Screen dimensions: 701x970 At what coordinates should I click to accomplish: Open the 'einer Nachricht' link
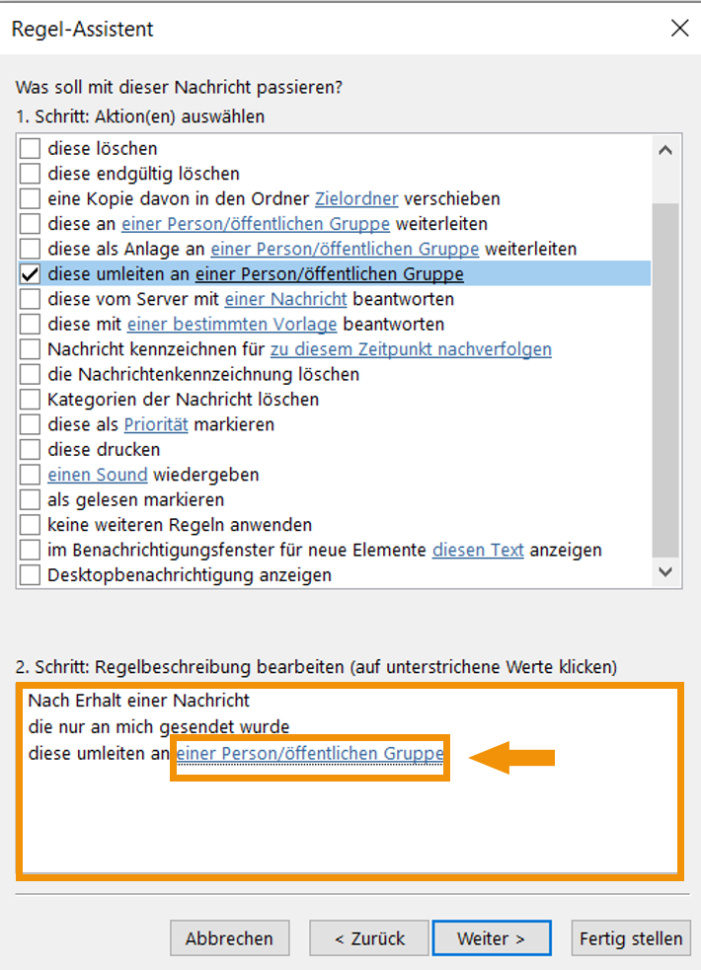pos(286,299)
